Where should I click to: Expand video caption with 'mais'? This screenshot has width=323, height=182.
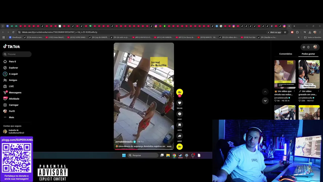(169, 146)
